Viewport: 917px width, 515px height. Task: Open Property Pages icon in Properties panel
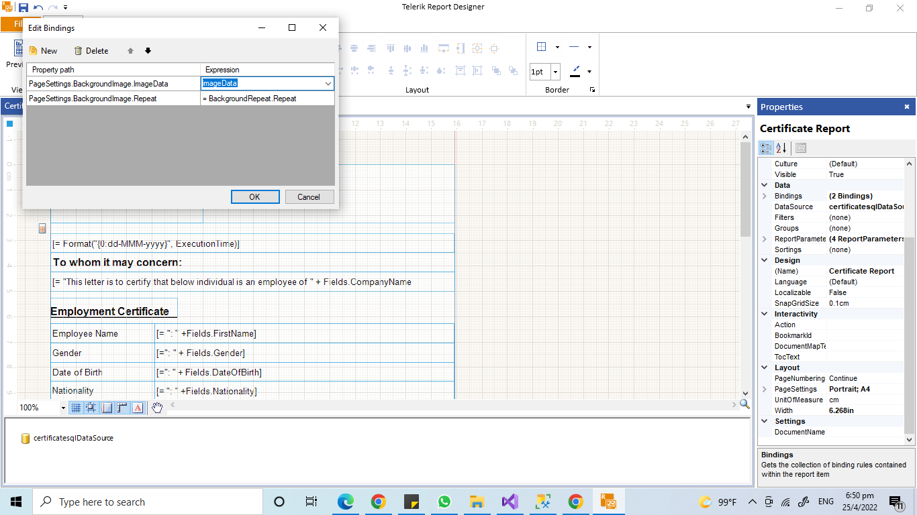click(x=801, y=148)
